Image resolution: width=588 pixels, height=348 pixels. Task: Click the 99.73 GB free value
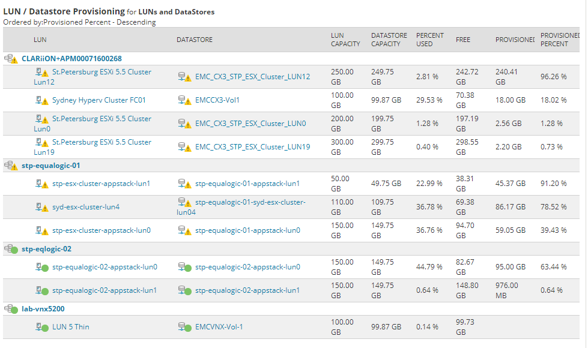tap(465, 327)
